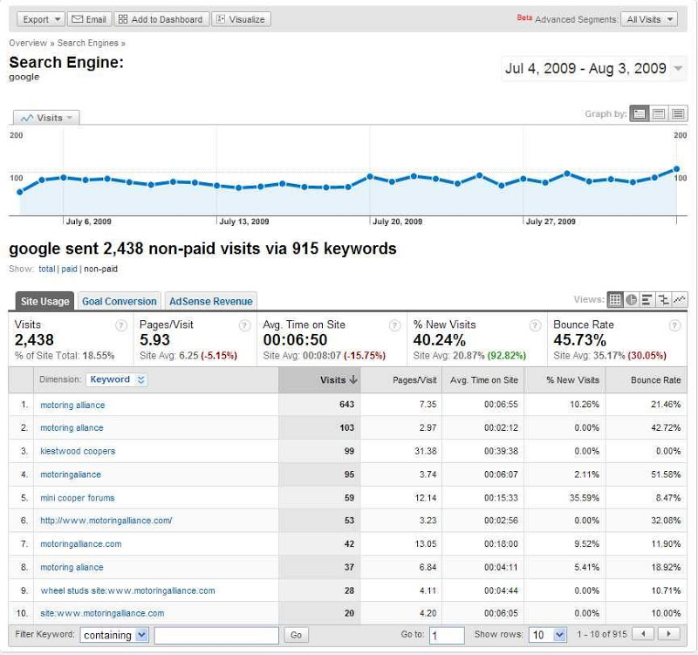Open keyword 'mini cooper forums' link
The height and width of the screenshot is (655, 698).
tap(77, 498)
